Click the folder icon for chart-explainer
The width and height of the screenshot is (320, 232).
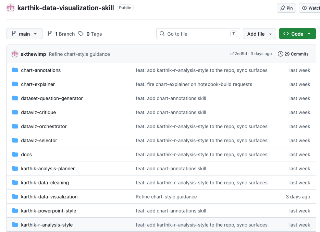click(x=15, y=84)
